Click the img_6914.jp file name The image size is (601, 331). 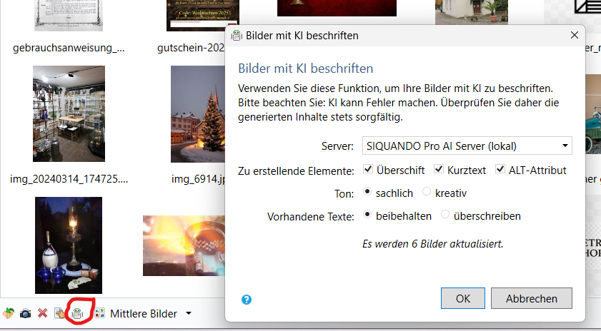point(199,179)
